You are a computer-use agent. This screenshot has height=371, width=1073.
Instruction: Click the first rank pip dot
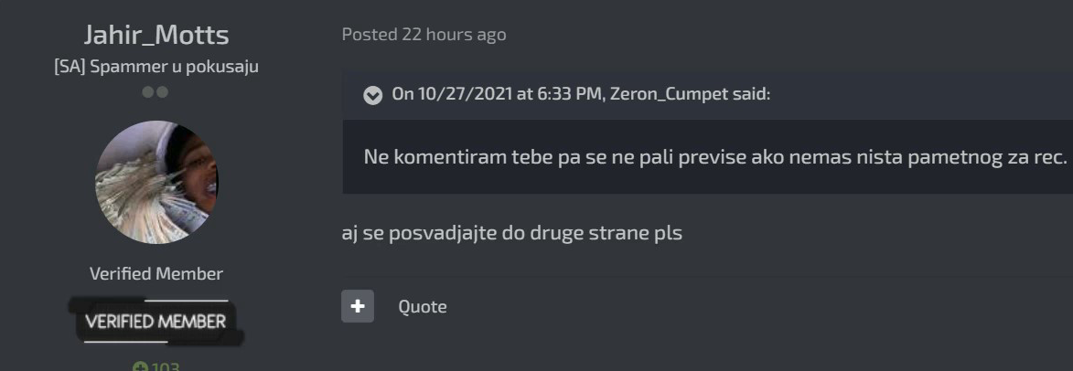point(148,92)
